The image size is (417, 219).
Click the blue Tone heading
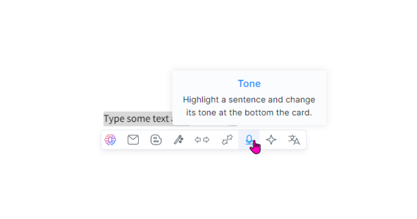pos(249,83)
